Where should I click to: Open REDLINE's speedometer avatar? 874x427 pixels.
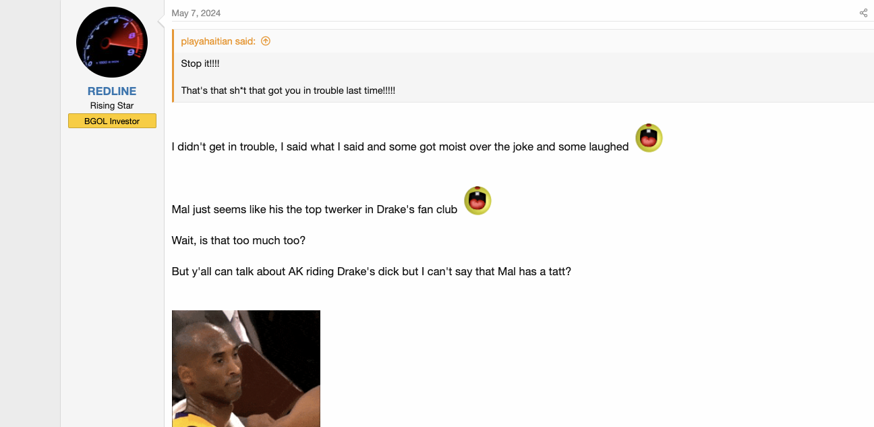click(112, 42)
